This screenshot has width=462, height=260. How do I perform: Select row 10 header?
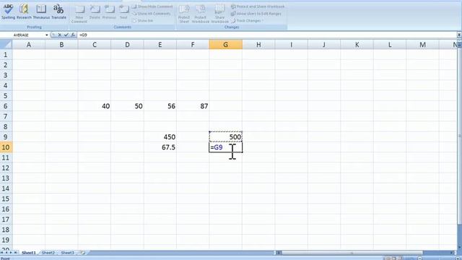[6, 147]
